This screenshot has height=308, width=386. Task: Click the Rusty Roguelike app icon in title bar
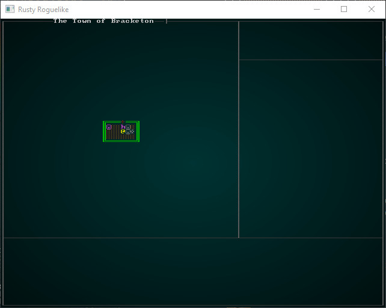click(x=10, y=9)
